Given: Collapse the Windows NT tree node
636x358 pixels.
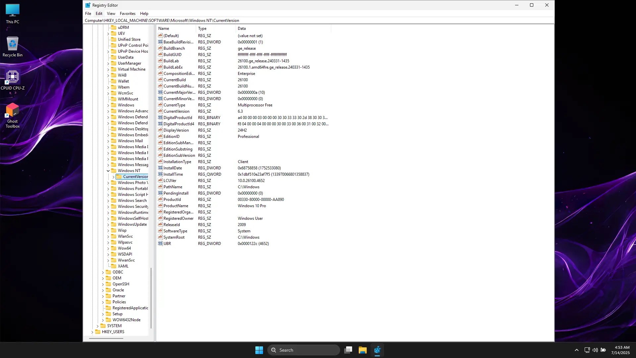Looking at the screenshot, I should click(108, 171).
